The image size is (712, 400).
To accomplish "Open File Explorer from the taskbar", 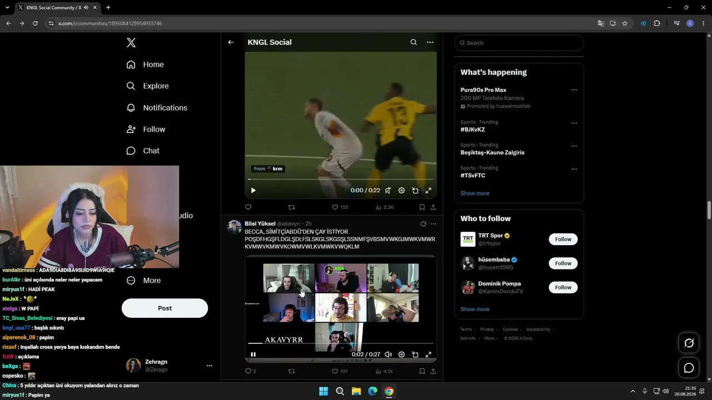I will tap(356, 391).
